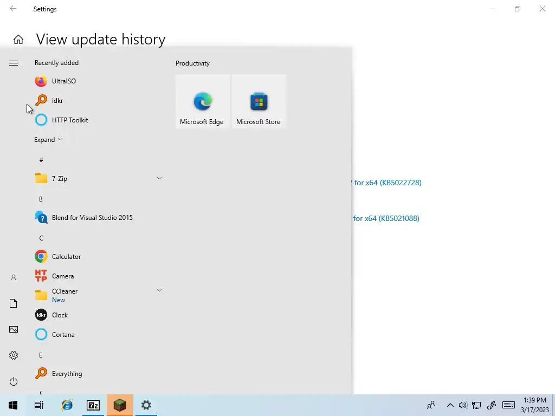
Task: Open the touch keyboard icon
Action: (x=508, y=405)
